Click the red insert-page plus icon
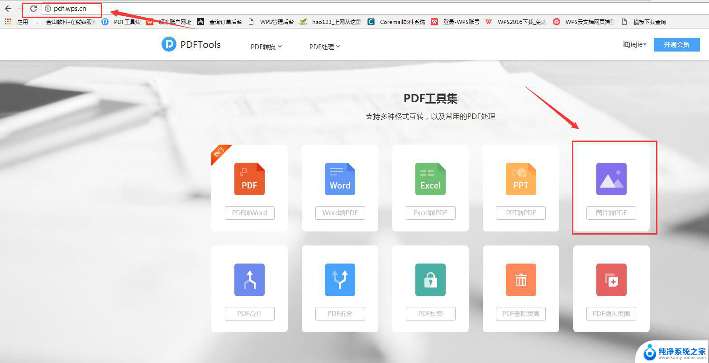709x363 pixels. pyautogui.click(x=611, y=280)
